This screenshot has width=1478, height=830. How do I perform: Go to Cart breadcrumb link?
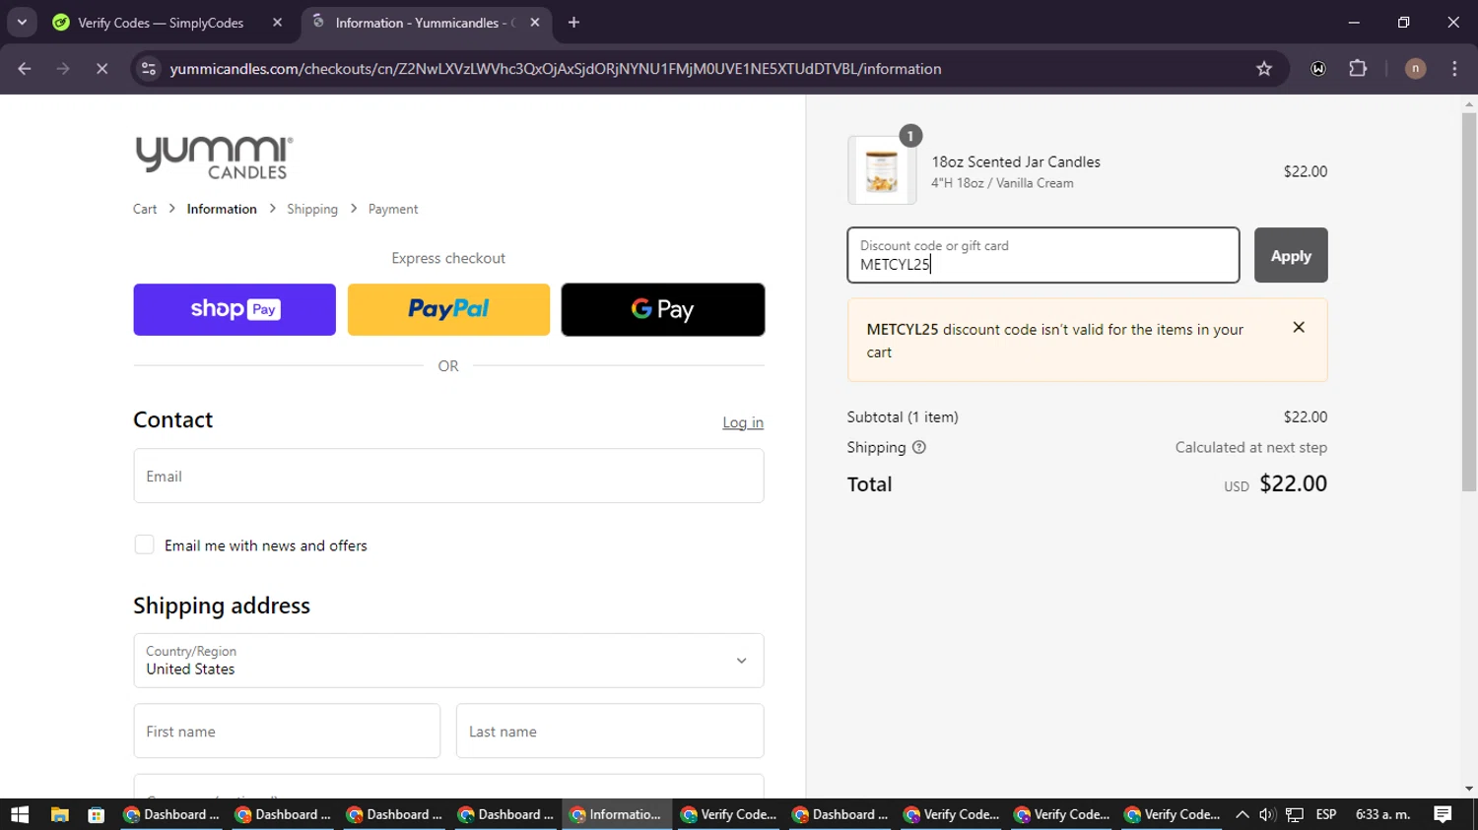tap(145, 209)
